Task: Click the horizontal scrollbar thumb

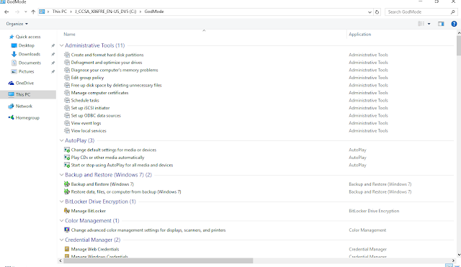Action: pos(158,261)
